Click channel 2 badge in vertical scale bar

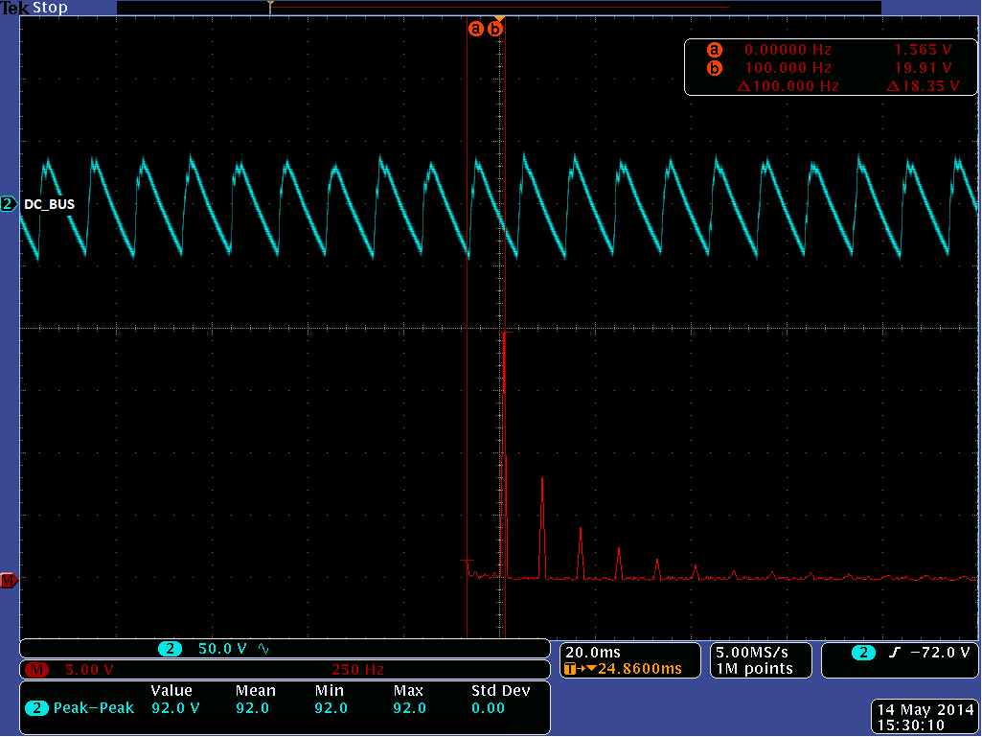click(170, 649)
